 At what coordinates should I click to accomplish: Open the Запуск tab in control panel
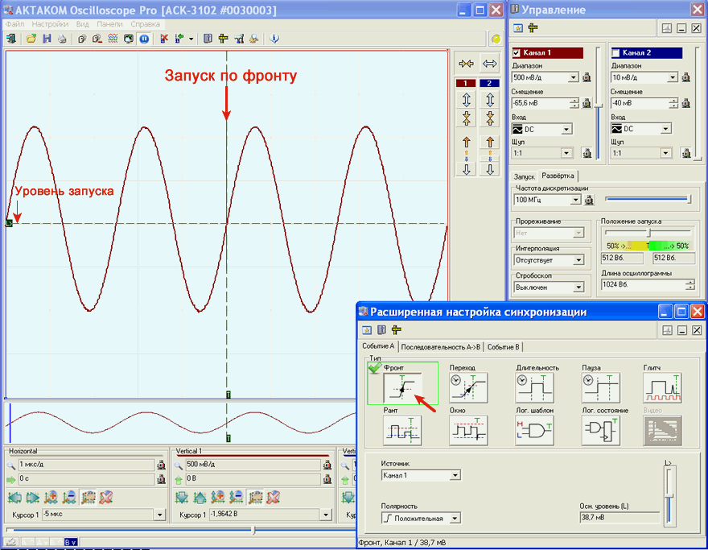point(524,176)
